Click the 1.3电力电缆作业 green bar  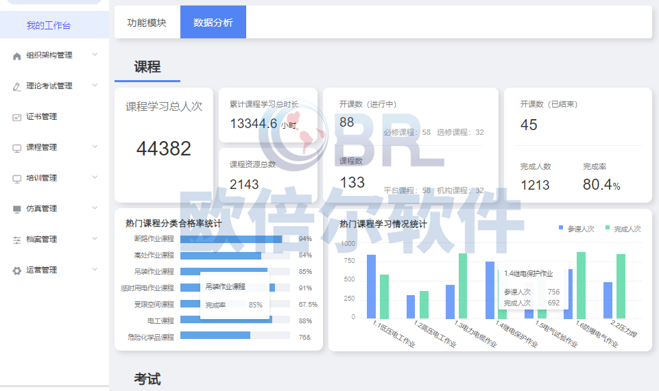(x=463, y=286)
